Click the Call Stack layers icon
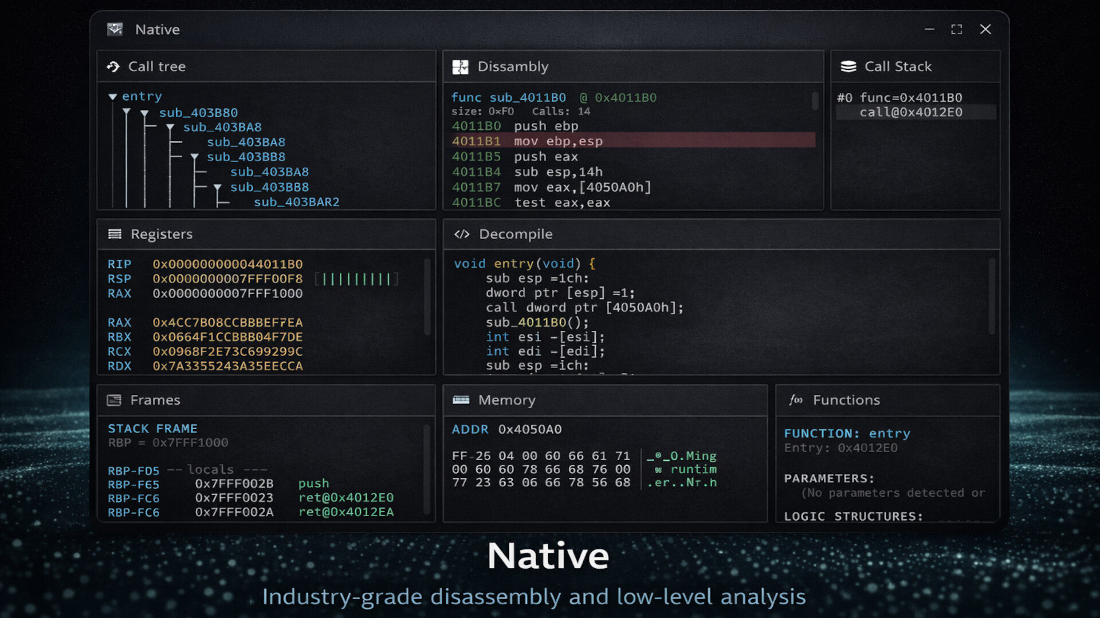1100x618 pixels. click(848, 66)
